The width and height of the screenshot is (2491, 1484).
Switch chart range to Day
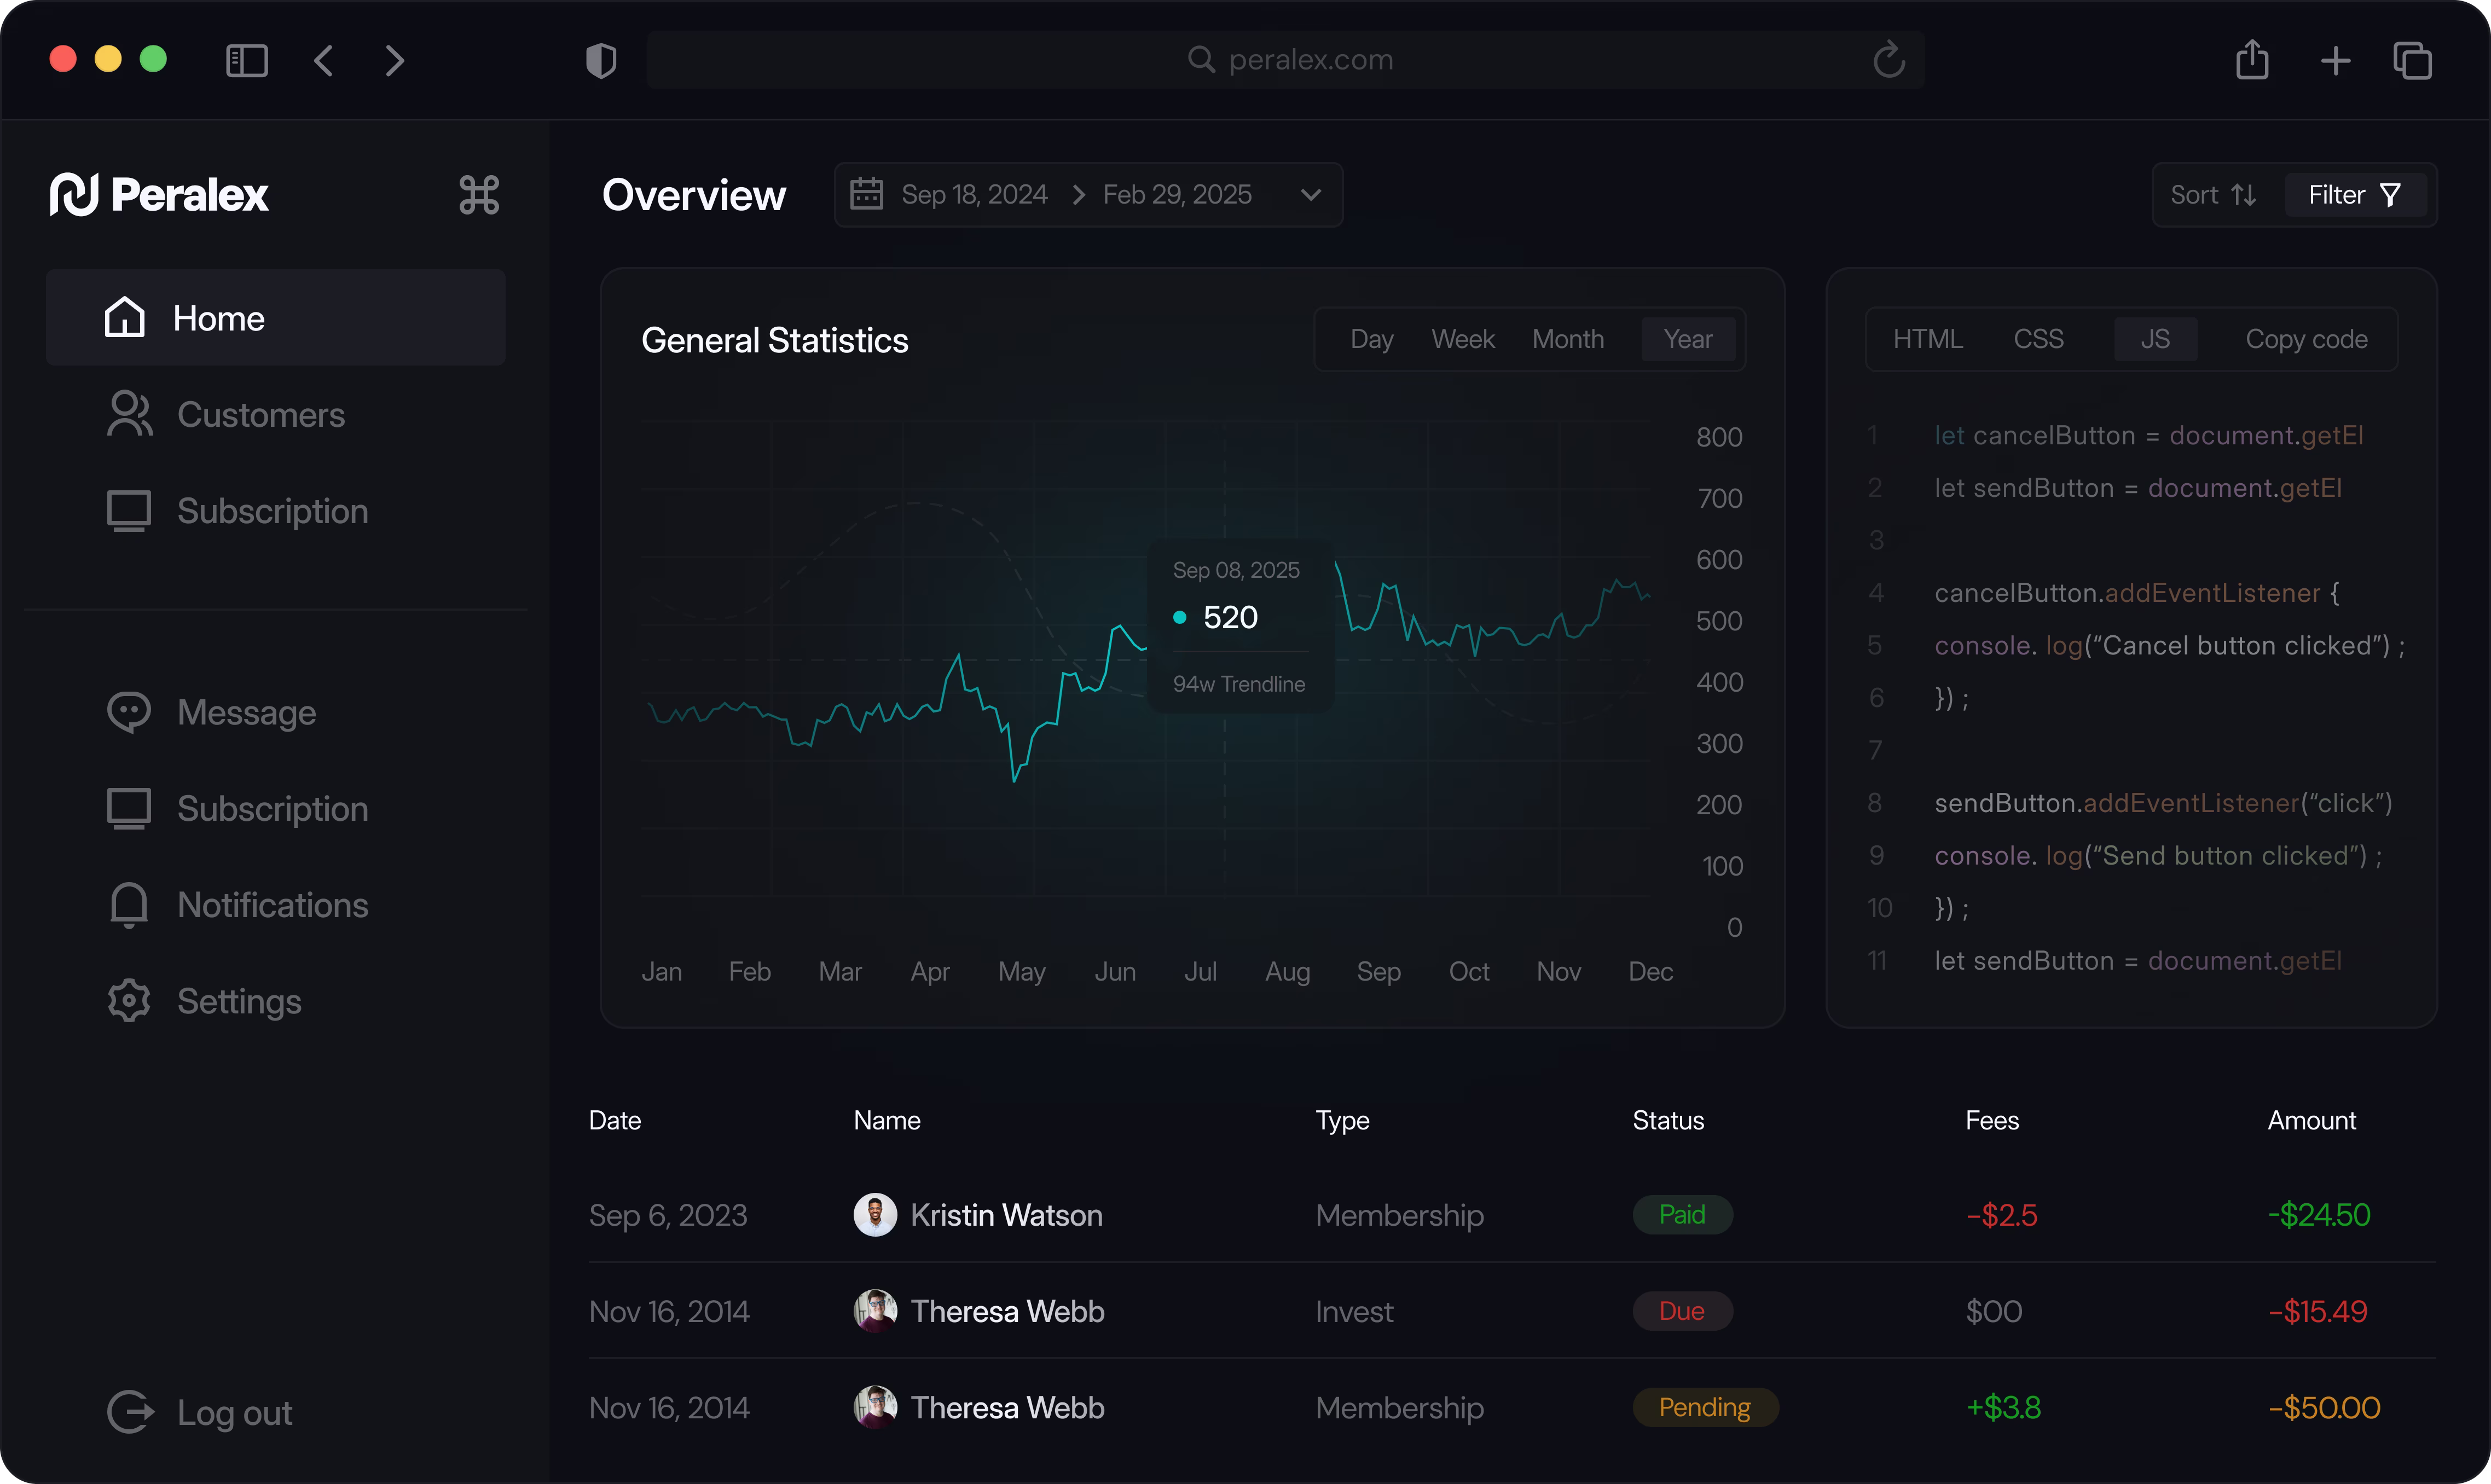1371,340
